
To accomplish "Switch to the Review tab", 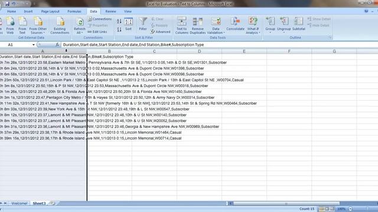I will (x=110, y=11).
